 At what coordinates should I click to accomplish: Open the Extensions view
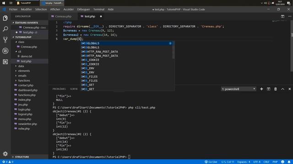pyautogui.click(x=5, y=62)
